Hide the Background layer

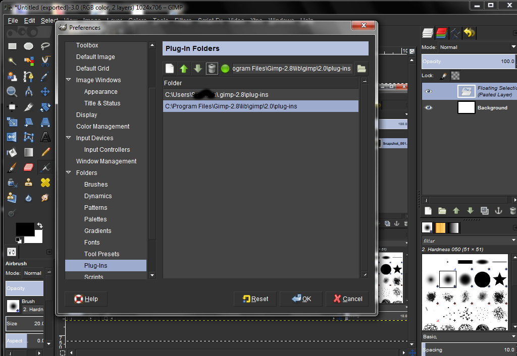(428, 108)
